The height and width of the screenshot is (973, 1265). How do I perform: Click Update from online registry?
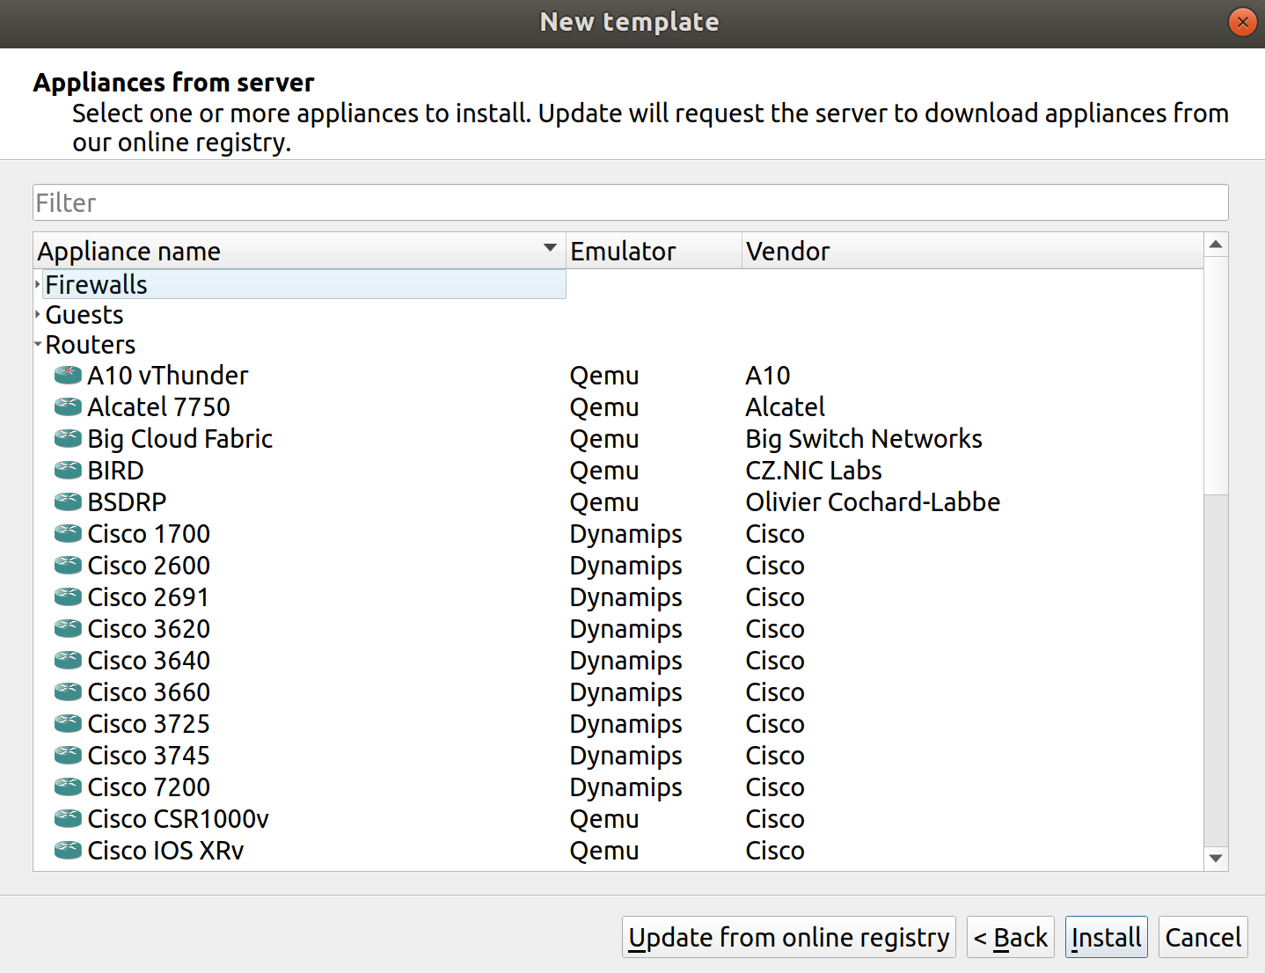pos(788,937)
